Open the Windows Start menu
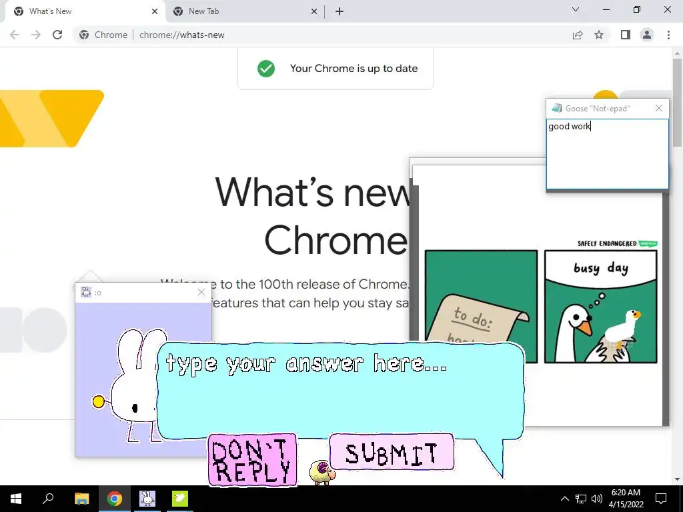Image resolution: width=683 pixels, height=512 pixels. point(16,499)
